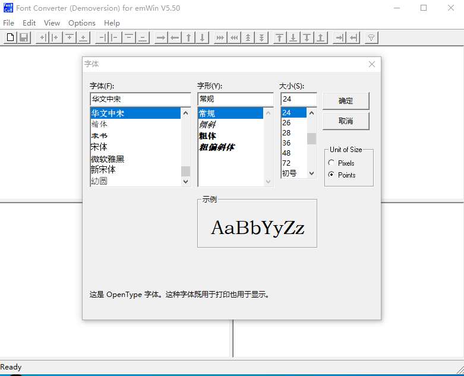Screen dimensions: 464x376
Task: Select the Points unit radio button
Action: click(x=332, y=175)
